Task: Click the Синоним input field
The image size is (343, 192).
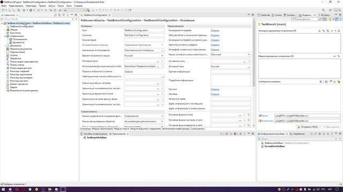Action: pyautogui.click(x=144, y=35)
